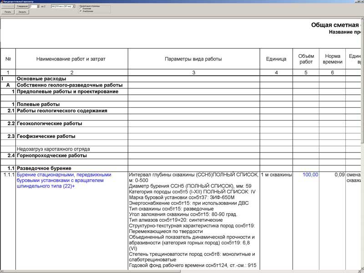
Task: Open the A4 paper size dropdown
Action: tap(74, 6)
